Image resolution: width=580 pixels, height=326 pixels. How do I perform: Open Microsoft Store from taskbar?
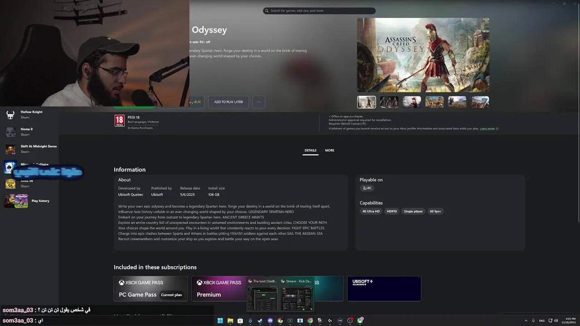coord(240,321)
